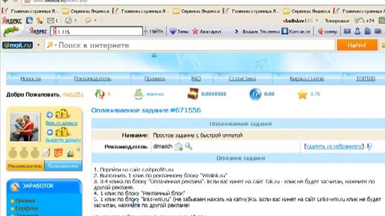
Task: Open the Рекламодатель item in the top navigation
Action: (93, 79)
